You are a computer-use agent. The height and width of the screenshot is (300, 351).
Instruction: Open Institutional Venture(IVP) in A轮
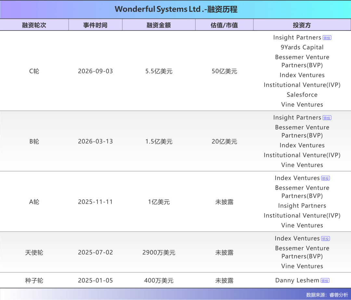click(302, 216)
